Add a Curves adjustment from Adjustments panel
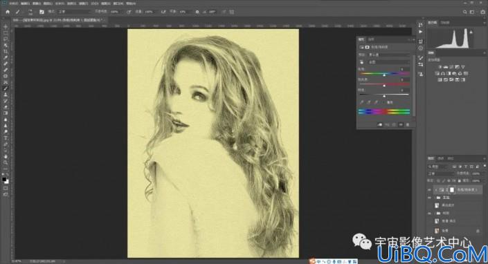Viewport: 488px width, 264px height. coord(451,67)
